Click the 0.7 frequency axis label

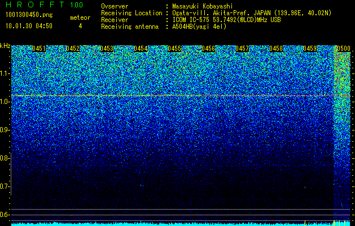[x=5, y=186]
